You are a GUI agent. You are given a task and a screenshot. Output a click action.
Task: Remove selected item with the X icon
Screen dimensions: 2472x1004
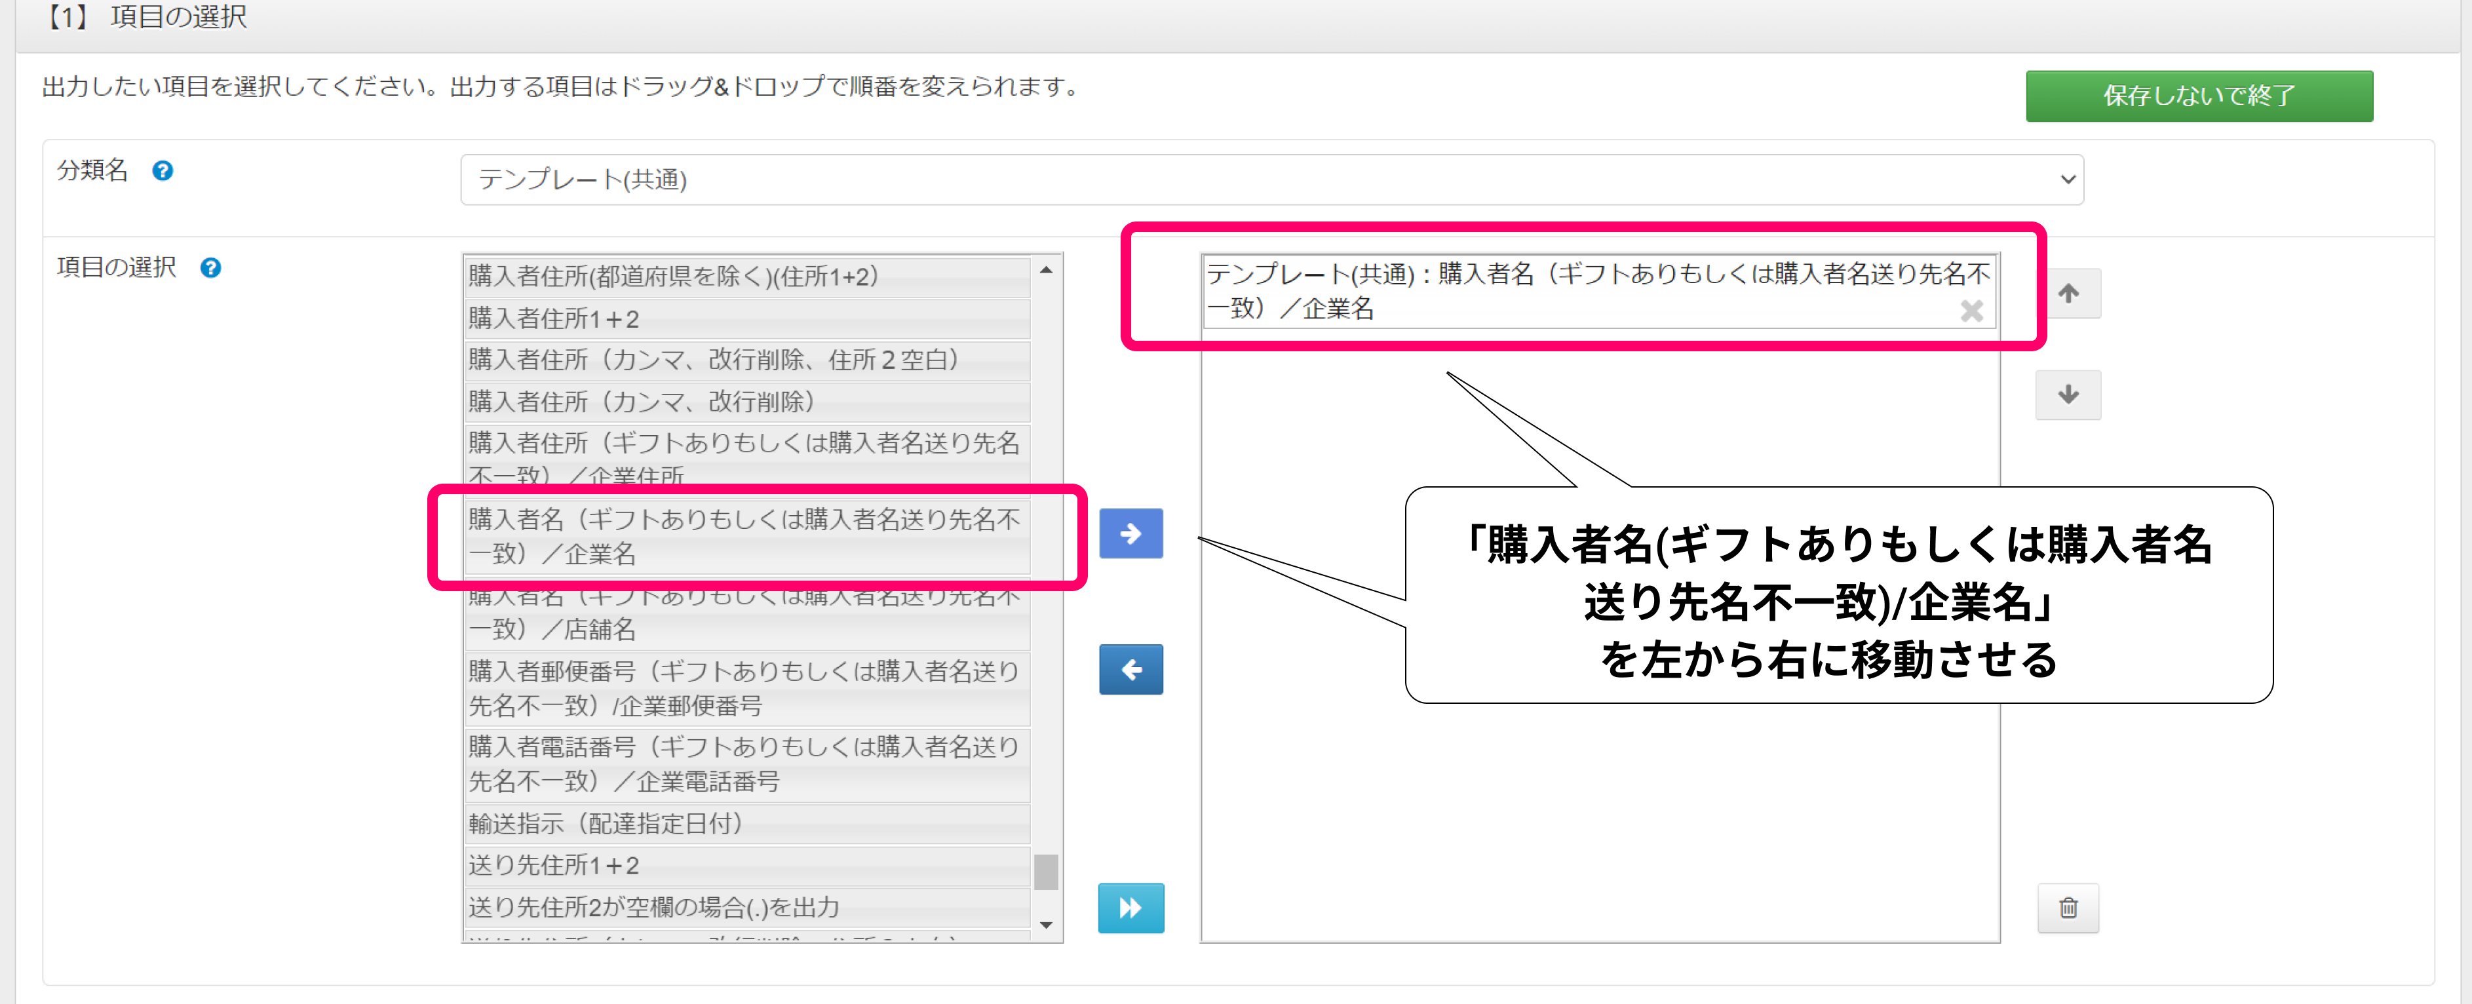coord(1971,311)
